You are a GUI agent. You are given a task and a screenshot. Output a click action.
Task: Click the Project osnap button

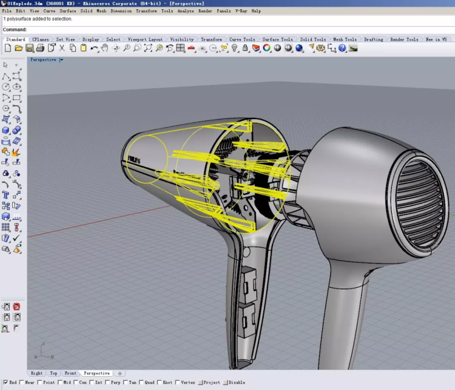point(209,382)
